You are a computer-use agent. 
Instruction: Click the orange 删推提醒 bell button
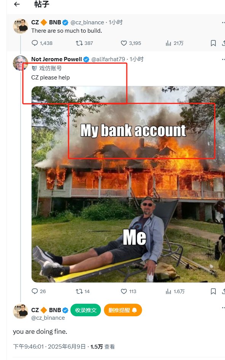(123, 310)
